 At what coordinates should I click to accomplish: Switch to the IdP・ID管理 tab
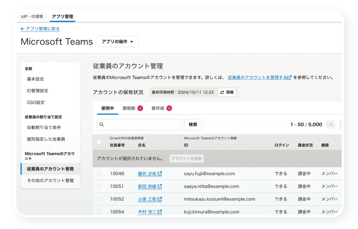[x=32, y=17]
